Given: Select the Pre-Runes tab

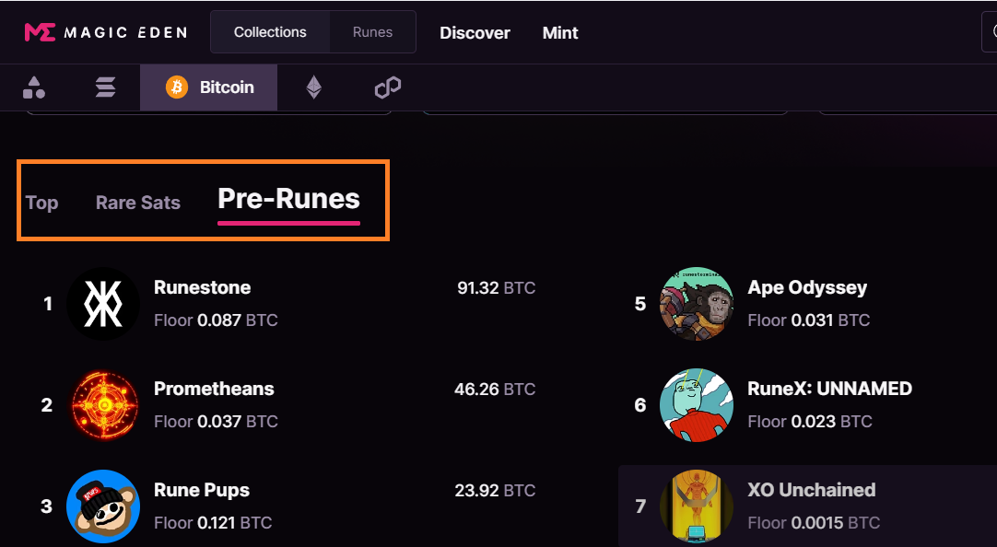Looking at the screenshot, I should tap(288, 199).
